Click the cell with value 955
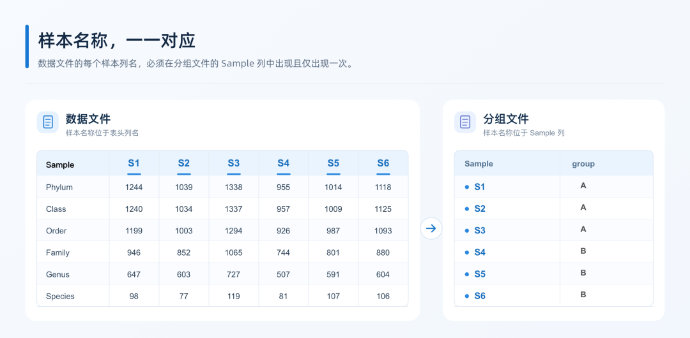690x338 pixels. tap(284, 187)
